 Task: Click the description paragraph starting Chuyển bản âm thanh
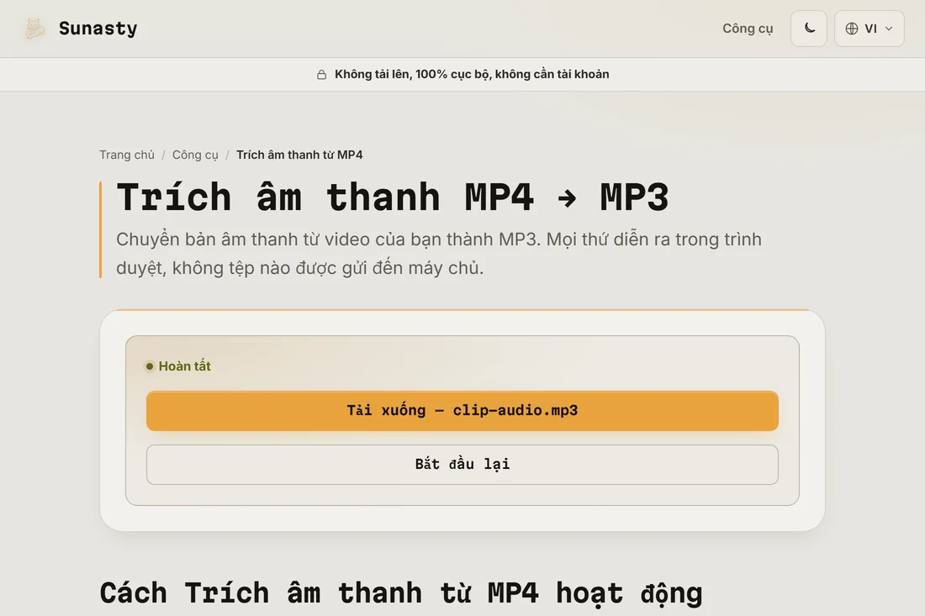[x=439, y=254]
